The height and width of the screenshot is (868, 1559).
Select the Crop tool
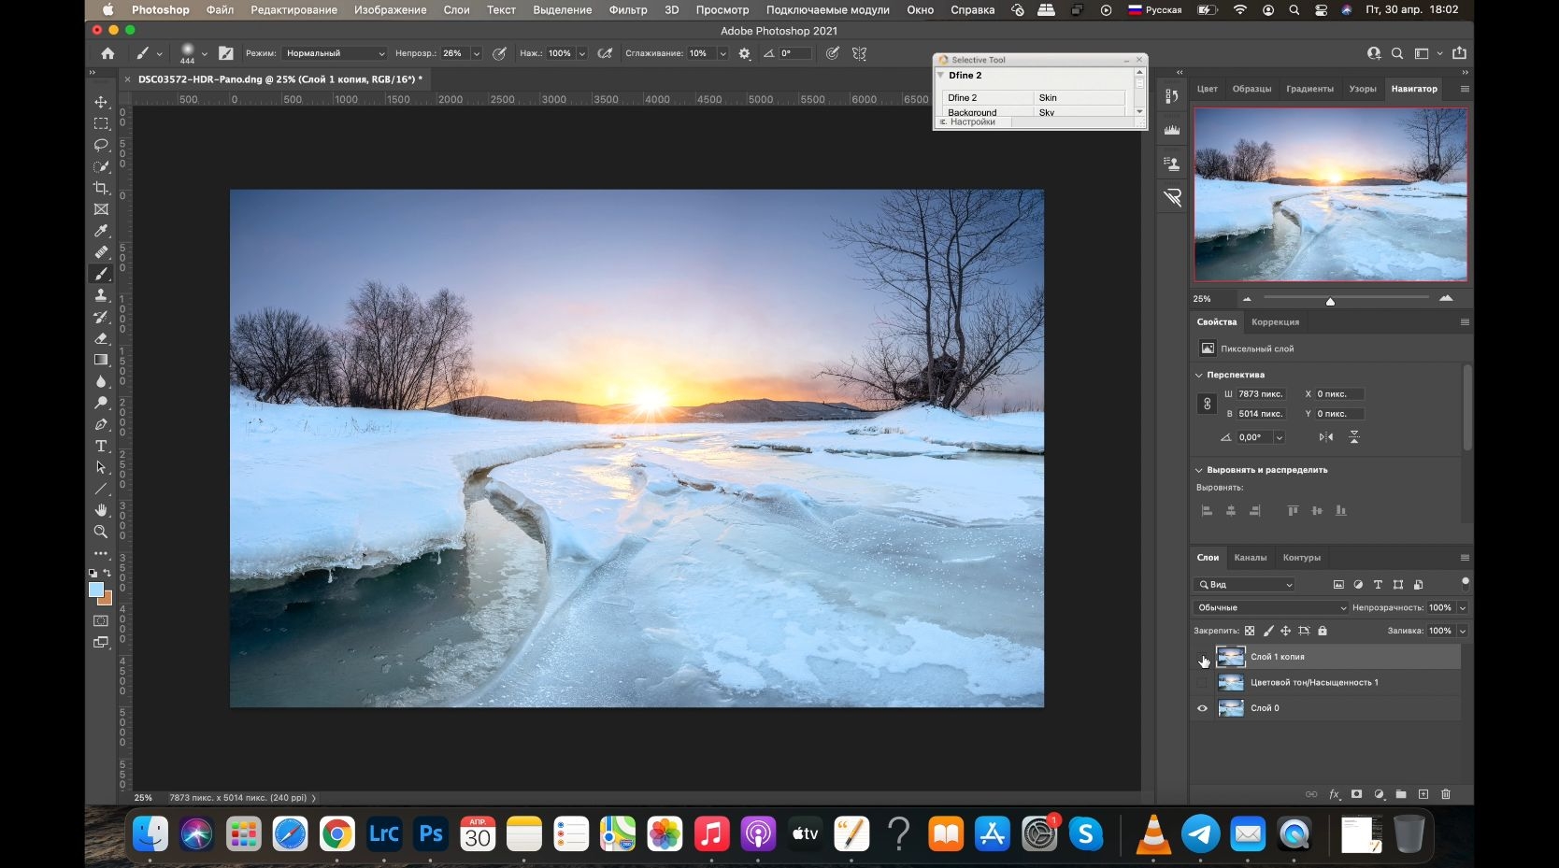click(101, 188)
